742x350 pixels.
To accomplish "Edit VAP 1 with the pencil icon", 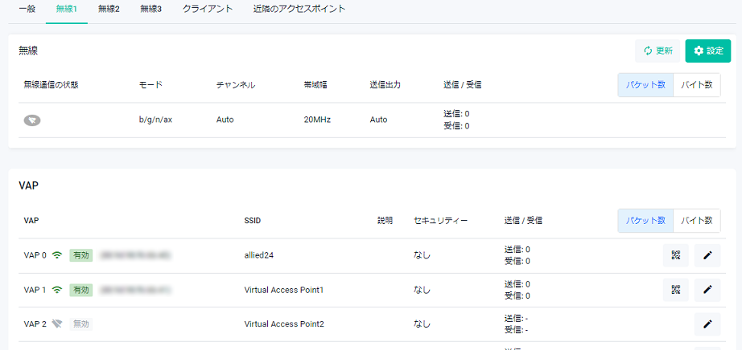I will click(x=707, y=290).
